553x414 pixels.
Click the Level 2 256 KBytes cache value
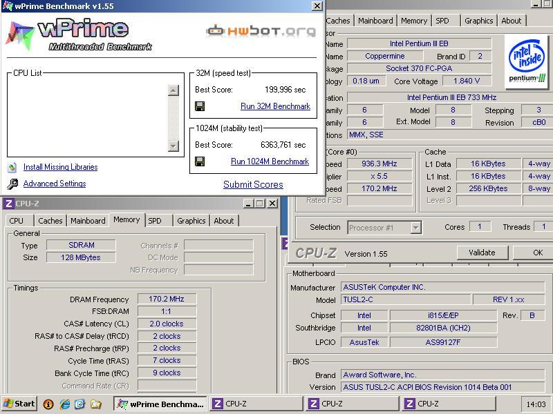(x=489, y=188)
